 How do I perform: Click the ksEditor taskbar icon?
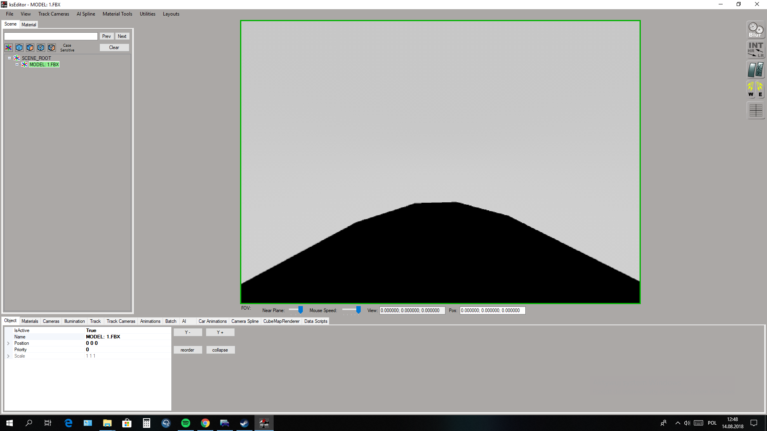264,423
